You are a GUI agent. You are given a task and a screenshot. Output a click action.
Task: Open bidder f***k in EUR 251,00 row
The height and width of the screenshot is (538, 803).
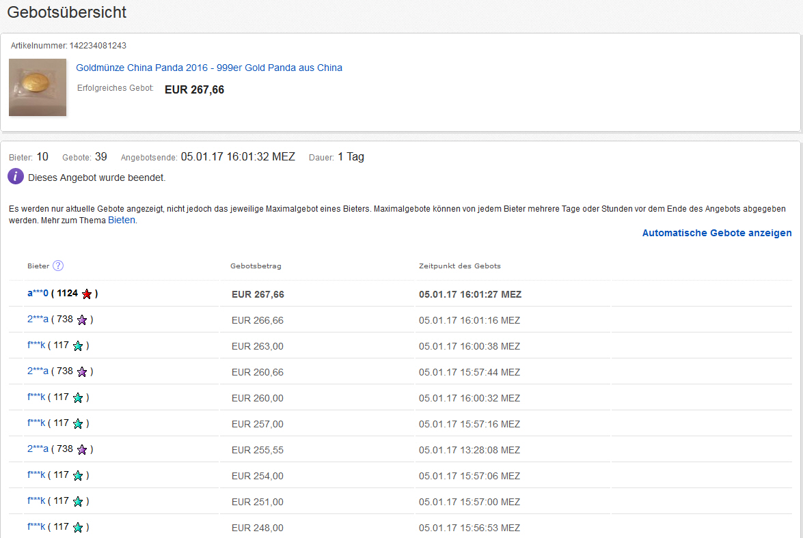pyautogui.click(x=36, y=501)
